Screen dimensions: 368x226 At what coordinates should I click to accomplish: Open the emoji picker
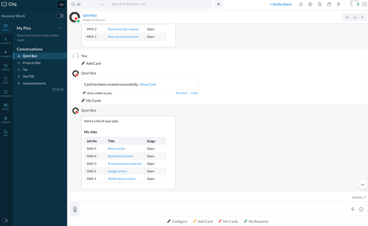[361, 209]
